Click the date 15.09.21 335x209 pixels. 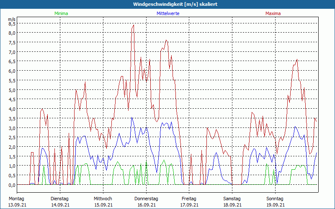pyautogui.click(x=103, y=205)
